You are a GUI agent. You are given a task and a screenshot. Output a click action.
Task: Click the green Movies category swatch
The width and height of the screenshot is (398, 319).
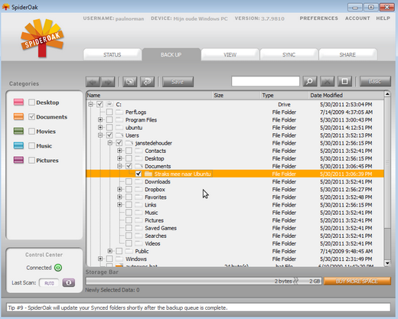coord(18,132)
